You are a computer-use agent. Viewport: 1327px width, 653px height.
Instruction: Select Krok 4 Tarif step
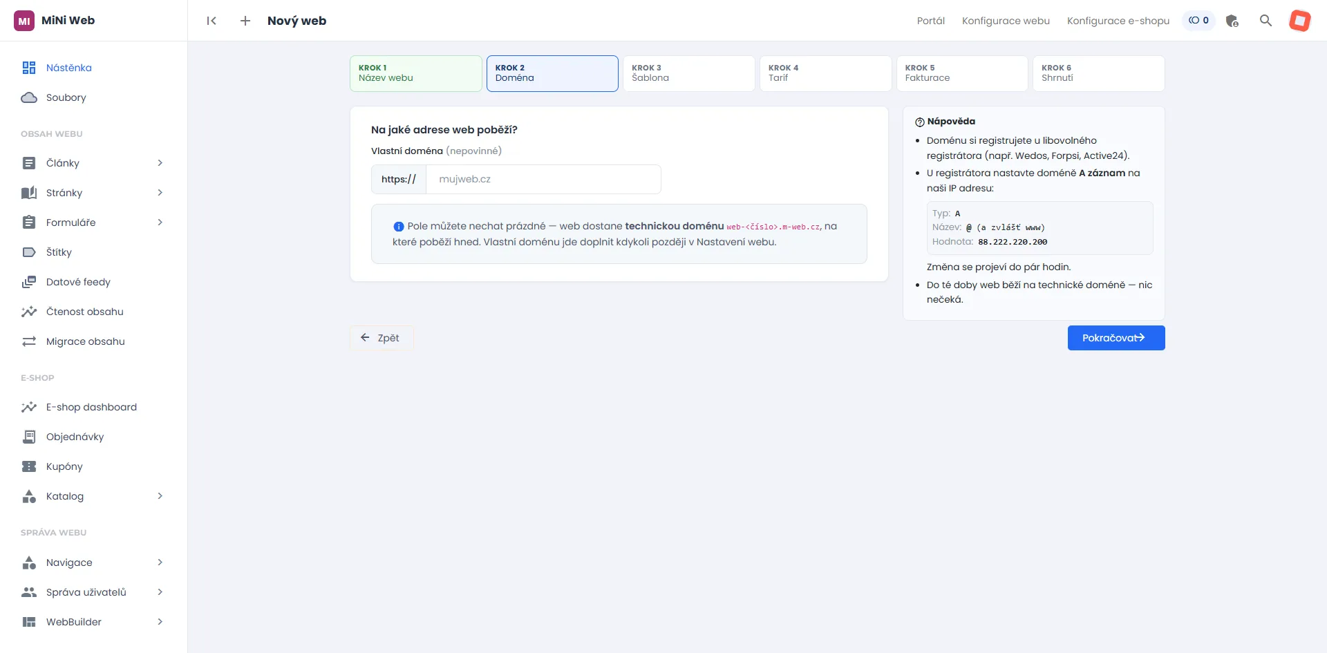pyautogui.click(x=825, y=73)
